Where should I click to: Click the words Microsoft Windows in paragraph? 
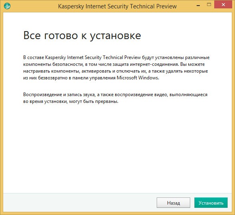[x=137, y=78]
